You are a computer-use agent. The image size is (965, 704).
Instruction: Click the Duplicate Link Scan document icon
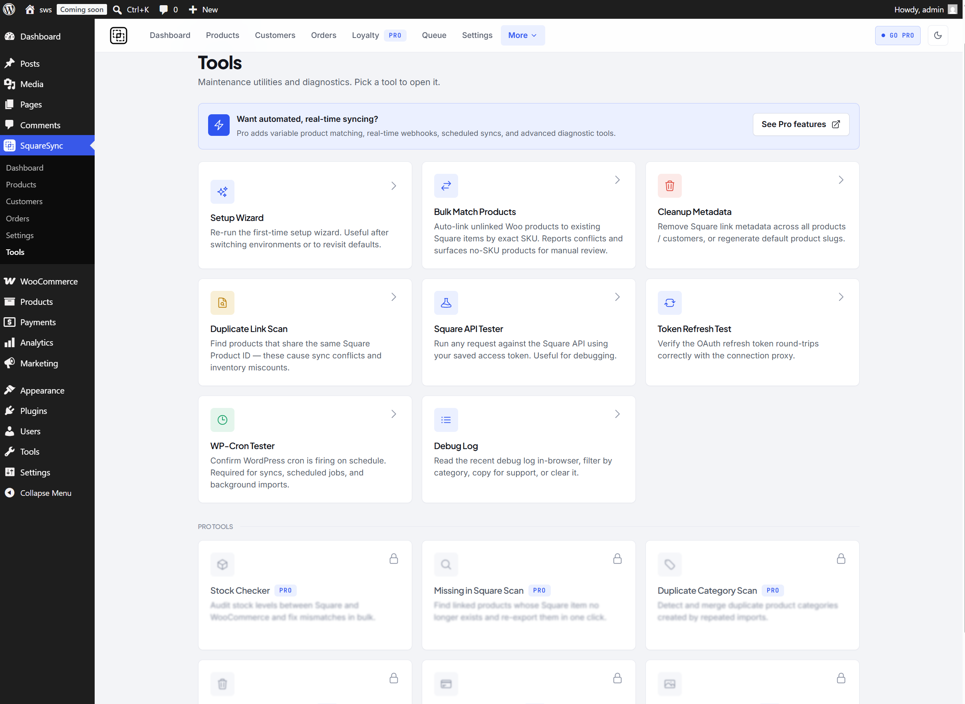[x=222, y=303]
